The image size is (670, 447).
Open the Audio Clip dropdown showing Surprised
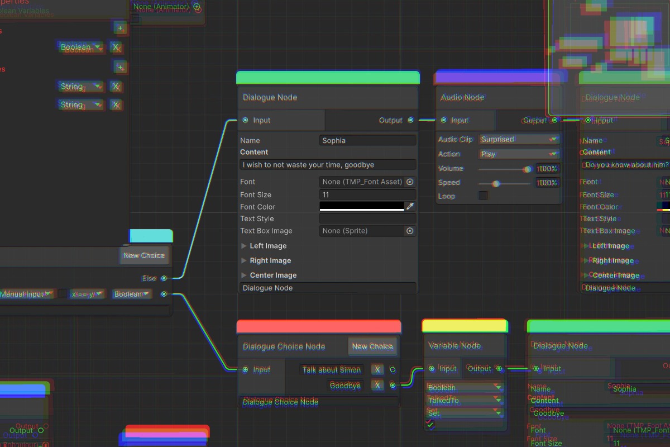point(519,139)
